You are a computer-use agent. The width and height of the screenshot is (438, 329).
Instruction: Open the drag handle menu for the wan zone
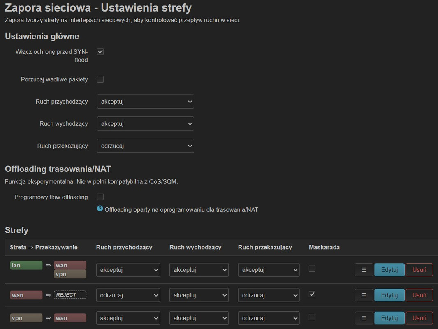point(364,295)
